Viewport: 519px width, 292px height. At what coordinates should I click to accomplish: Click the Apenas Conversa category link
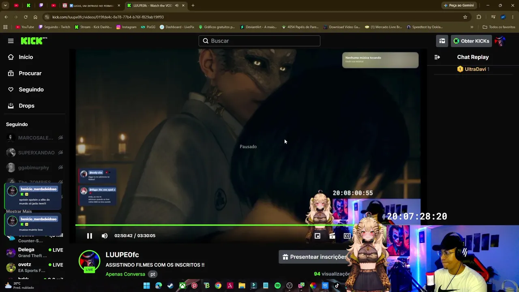125,274
